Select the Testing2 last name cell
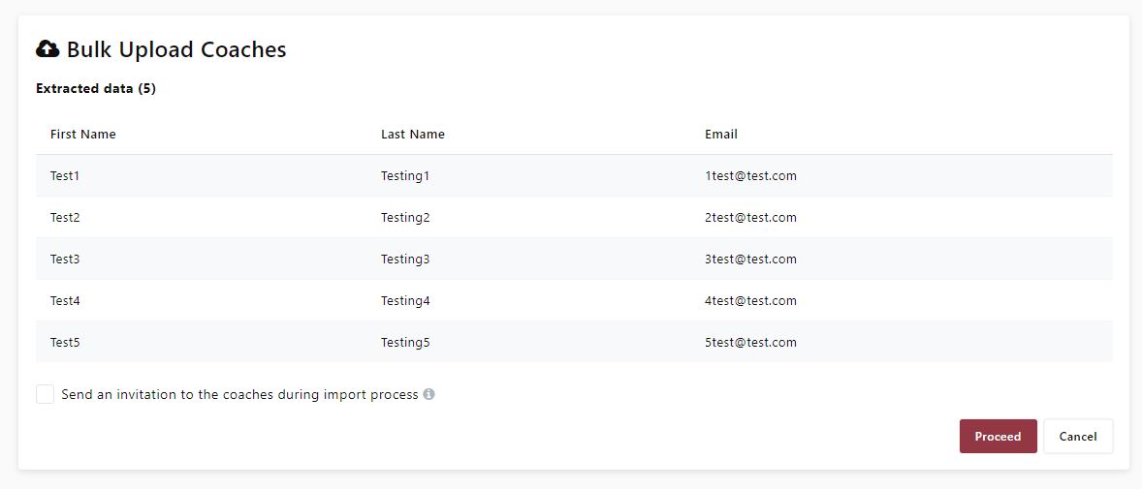The width and height of the screenshot is (1142, 489). [405, 218]
